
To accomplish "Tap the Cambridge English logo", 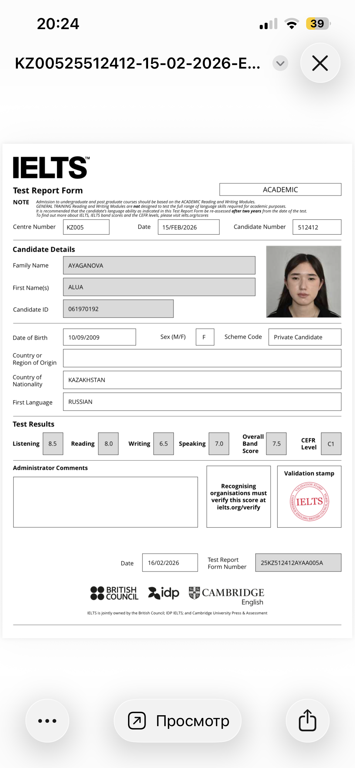I will click(x=226, y=595).
